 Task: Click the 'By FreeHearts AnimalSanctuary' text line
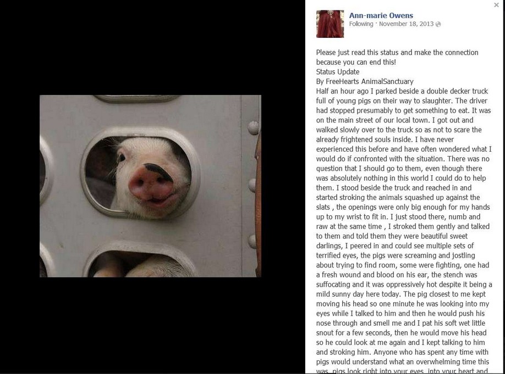[x=365, y=81]
